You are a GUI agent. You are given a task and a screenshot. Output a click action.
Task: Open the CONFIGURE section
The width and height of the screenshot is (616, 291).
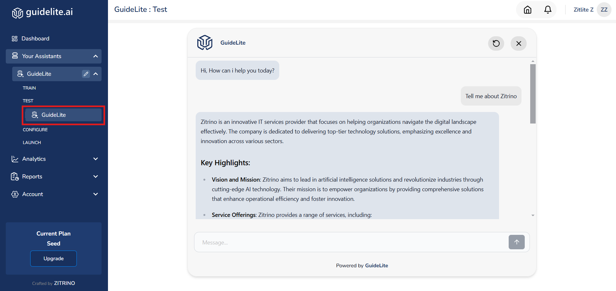point(35,130)
